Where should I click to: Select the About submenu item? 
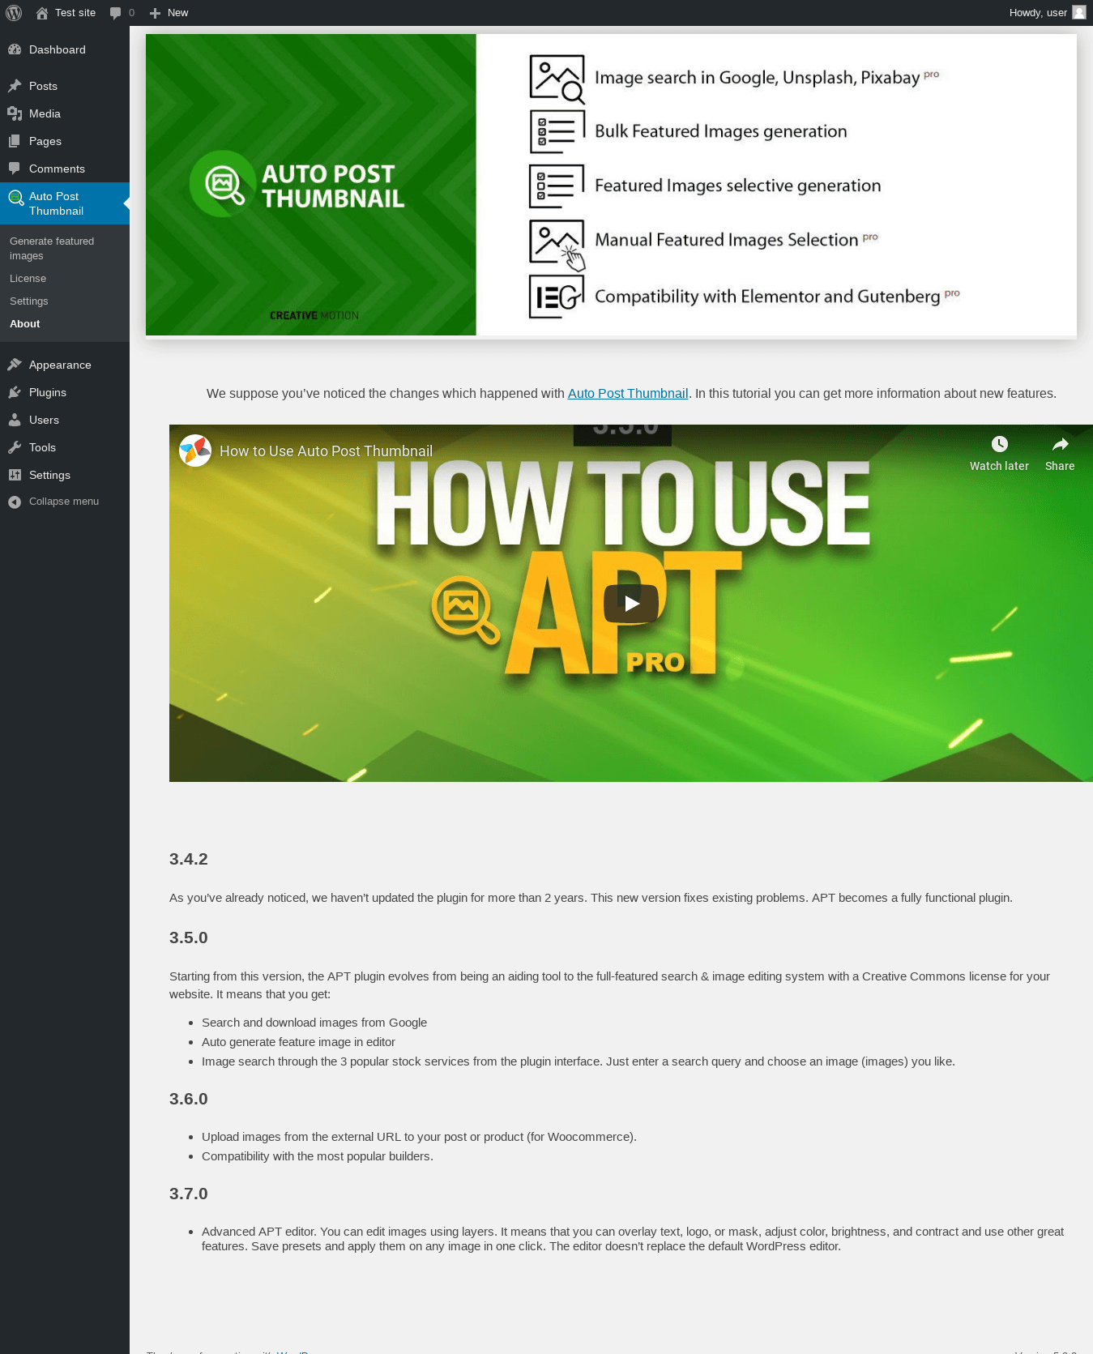point(25,323)
